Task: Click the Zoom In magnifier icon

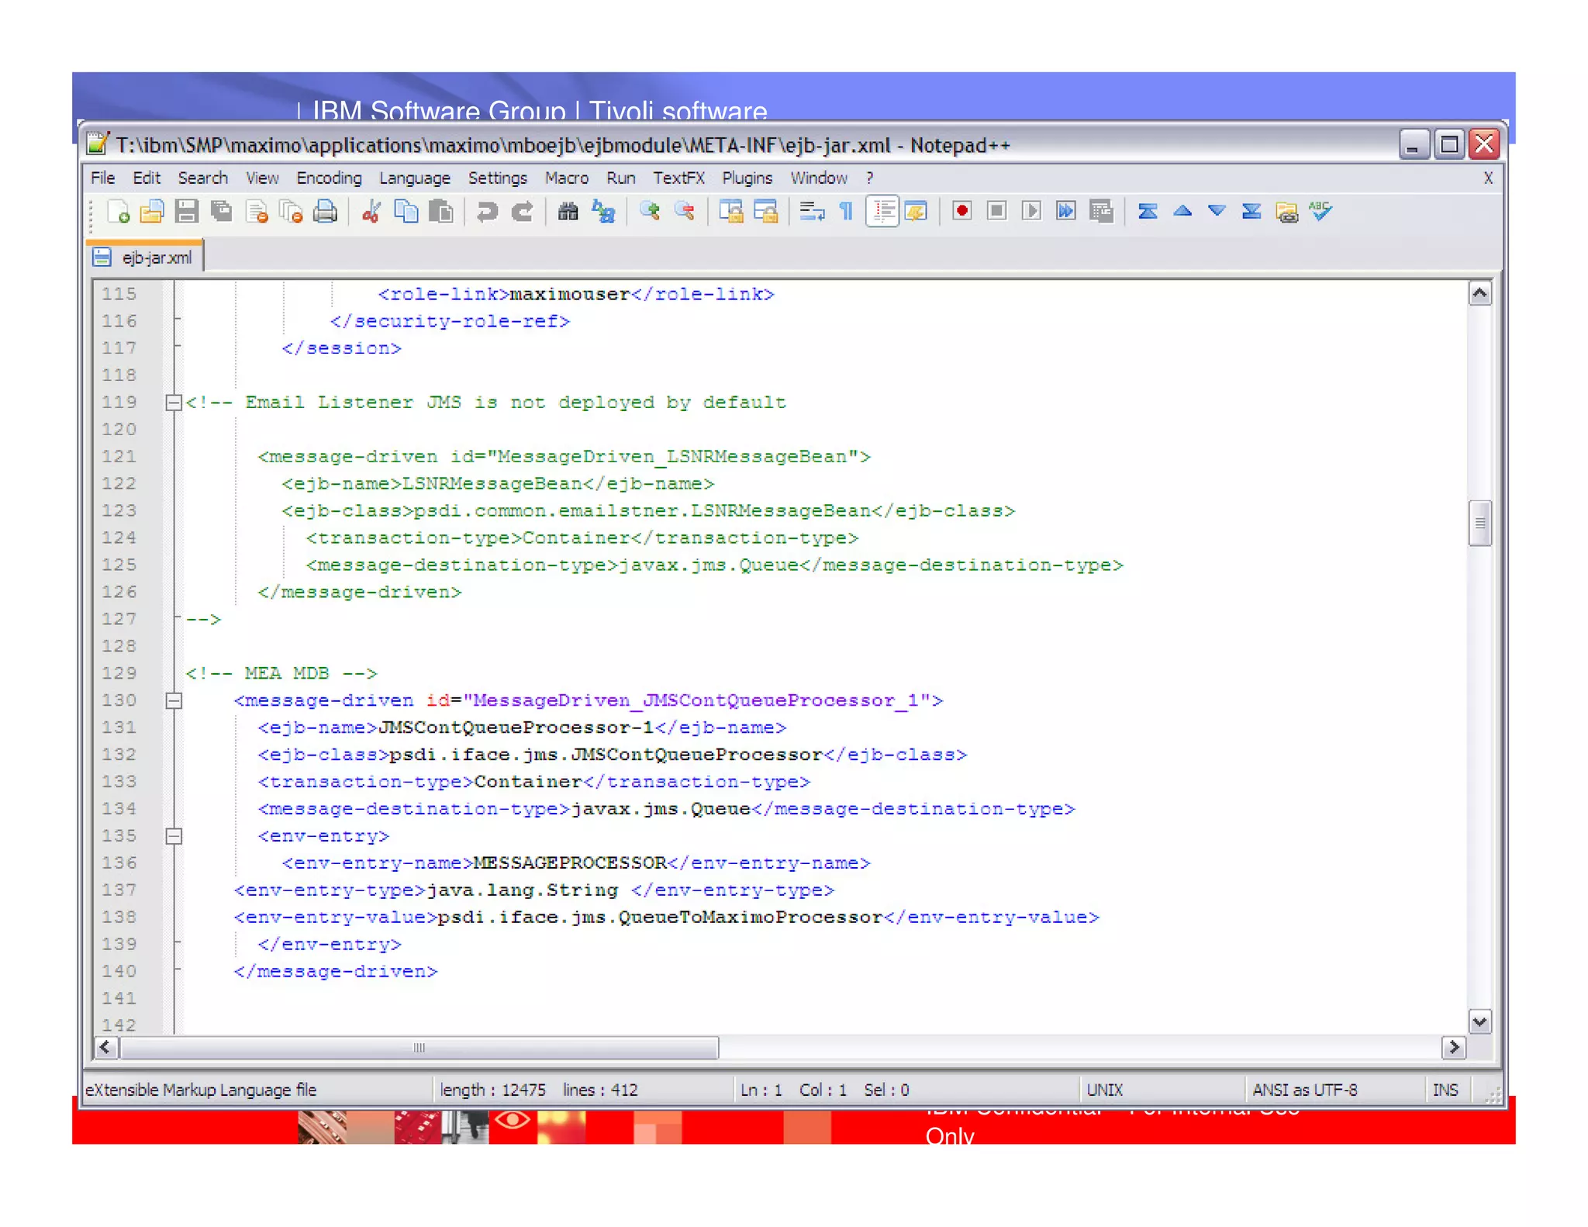Action: 649,212
